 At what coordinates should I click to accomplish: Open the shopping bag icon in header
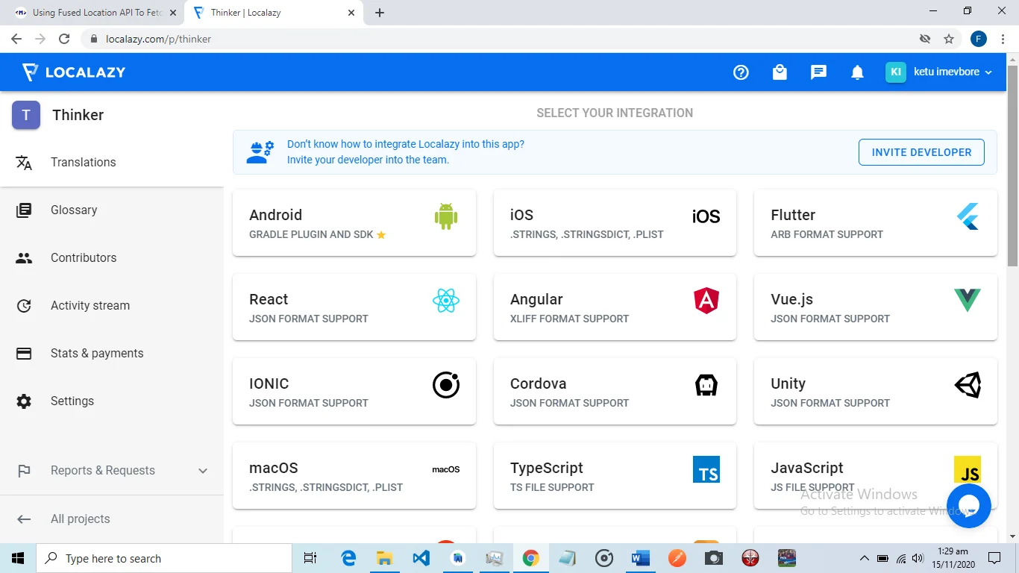[780, 72]
